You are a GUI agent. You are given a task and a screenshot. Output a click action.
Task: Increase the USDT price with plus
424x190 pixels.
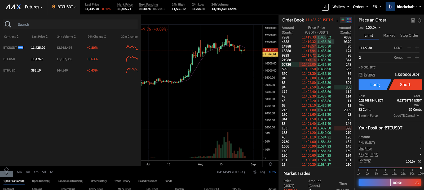[417, 48]
